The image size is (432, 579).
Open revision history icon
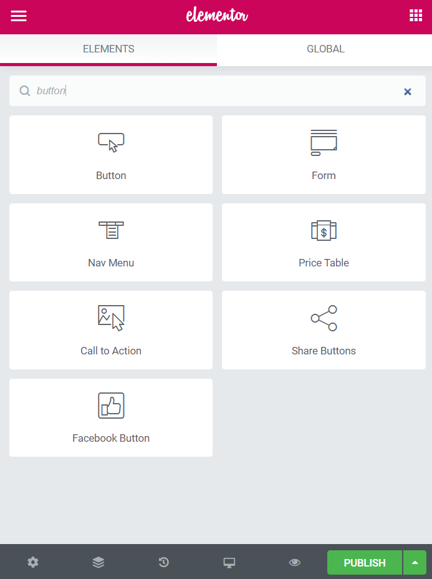click(x=164, y=562)
